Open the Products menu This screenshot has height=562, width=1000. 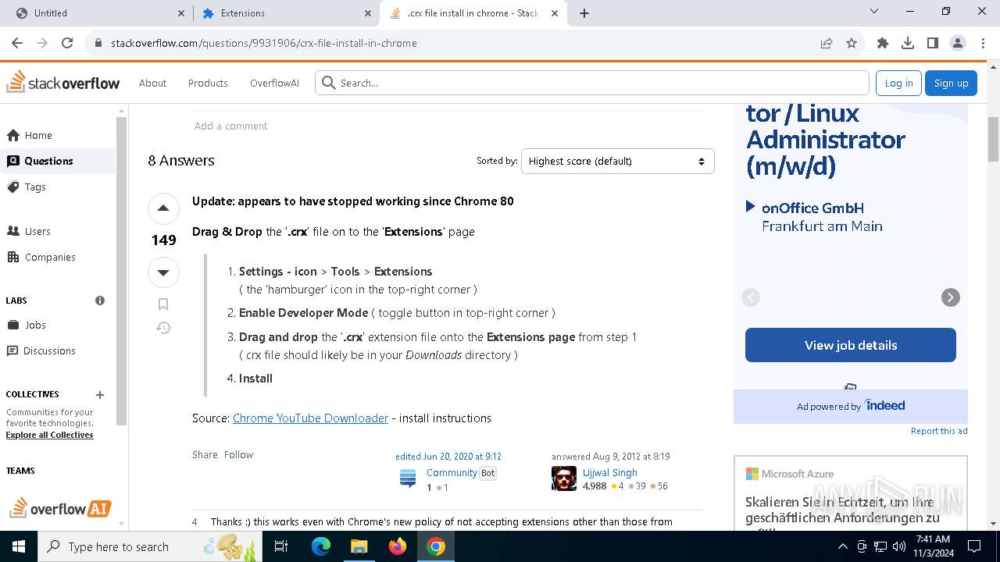pos(208,83)
